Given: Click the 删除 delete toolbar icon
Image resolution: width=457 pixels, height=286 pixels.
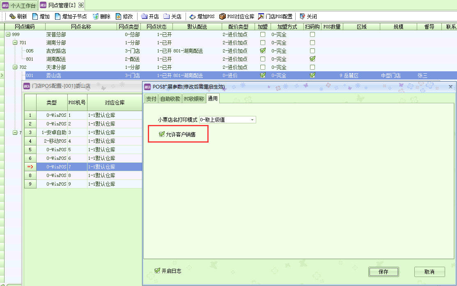Looking at the screenshot, I should point(96,17).
